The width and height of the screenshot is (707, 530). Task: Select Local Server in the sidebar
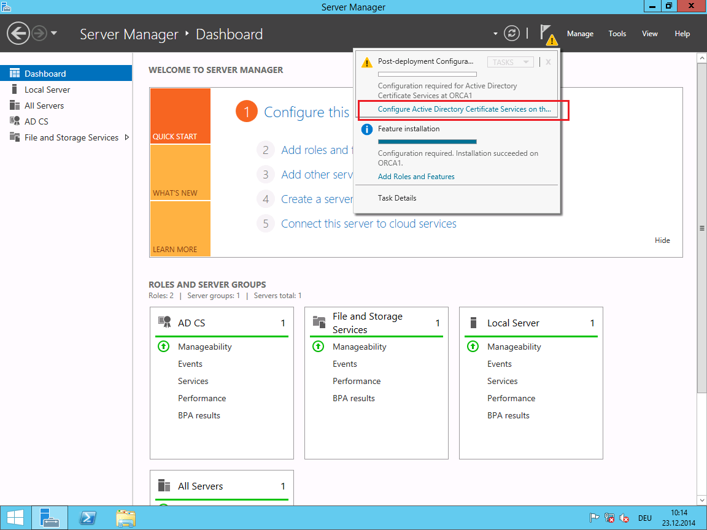click(47, 90)
